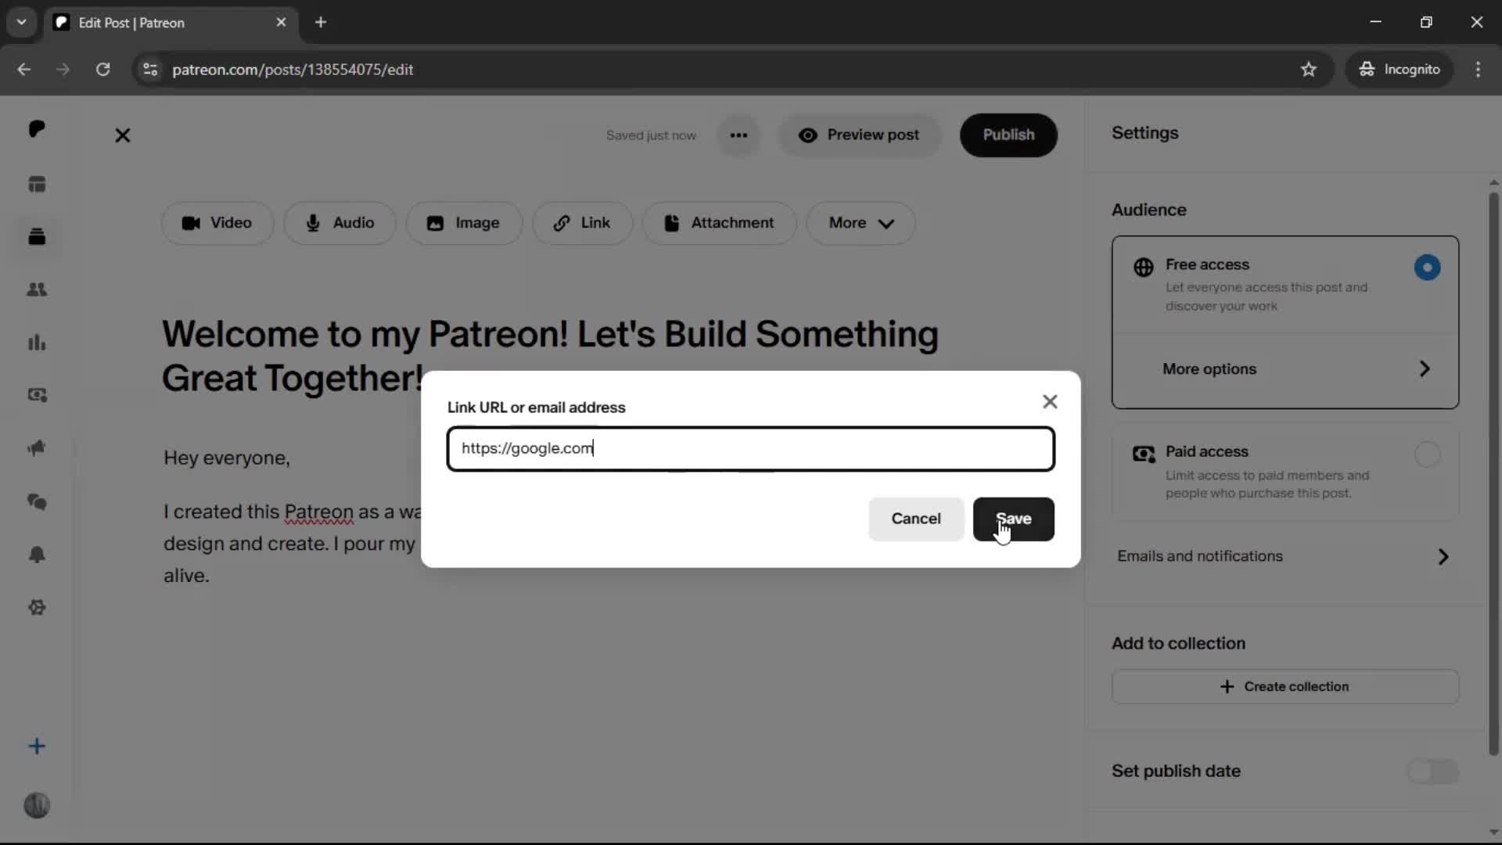Expand Emails and notifications settings
This screenshot has height=845, width=1502.
pos(1285,556)
